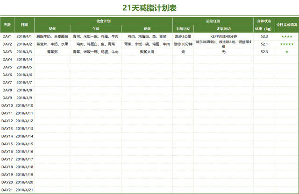Select the 'DAY15' cell

point(7,144)
